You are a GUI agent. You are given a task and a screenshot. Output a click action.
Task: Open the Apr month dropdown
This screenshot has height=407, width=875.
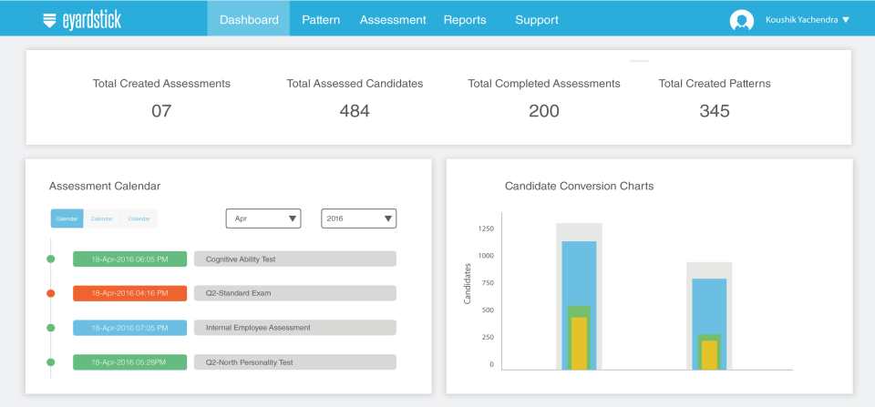(263, 219)
